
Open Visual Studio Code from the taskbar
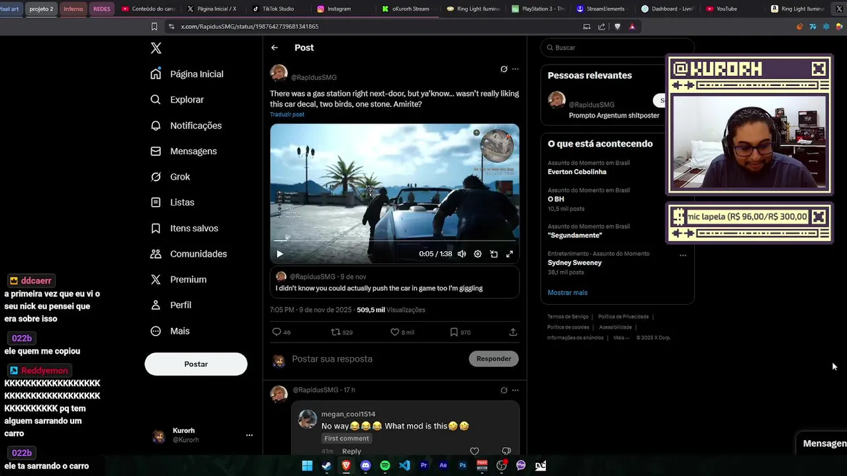(x=404, y=465)
